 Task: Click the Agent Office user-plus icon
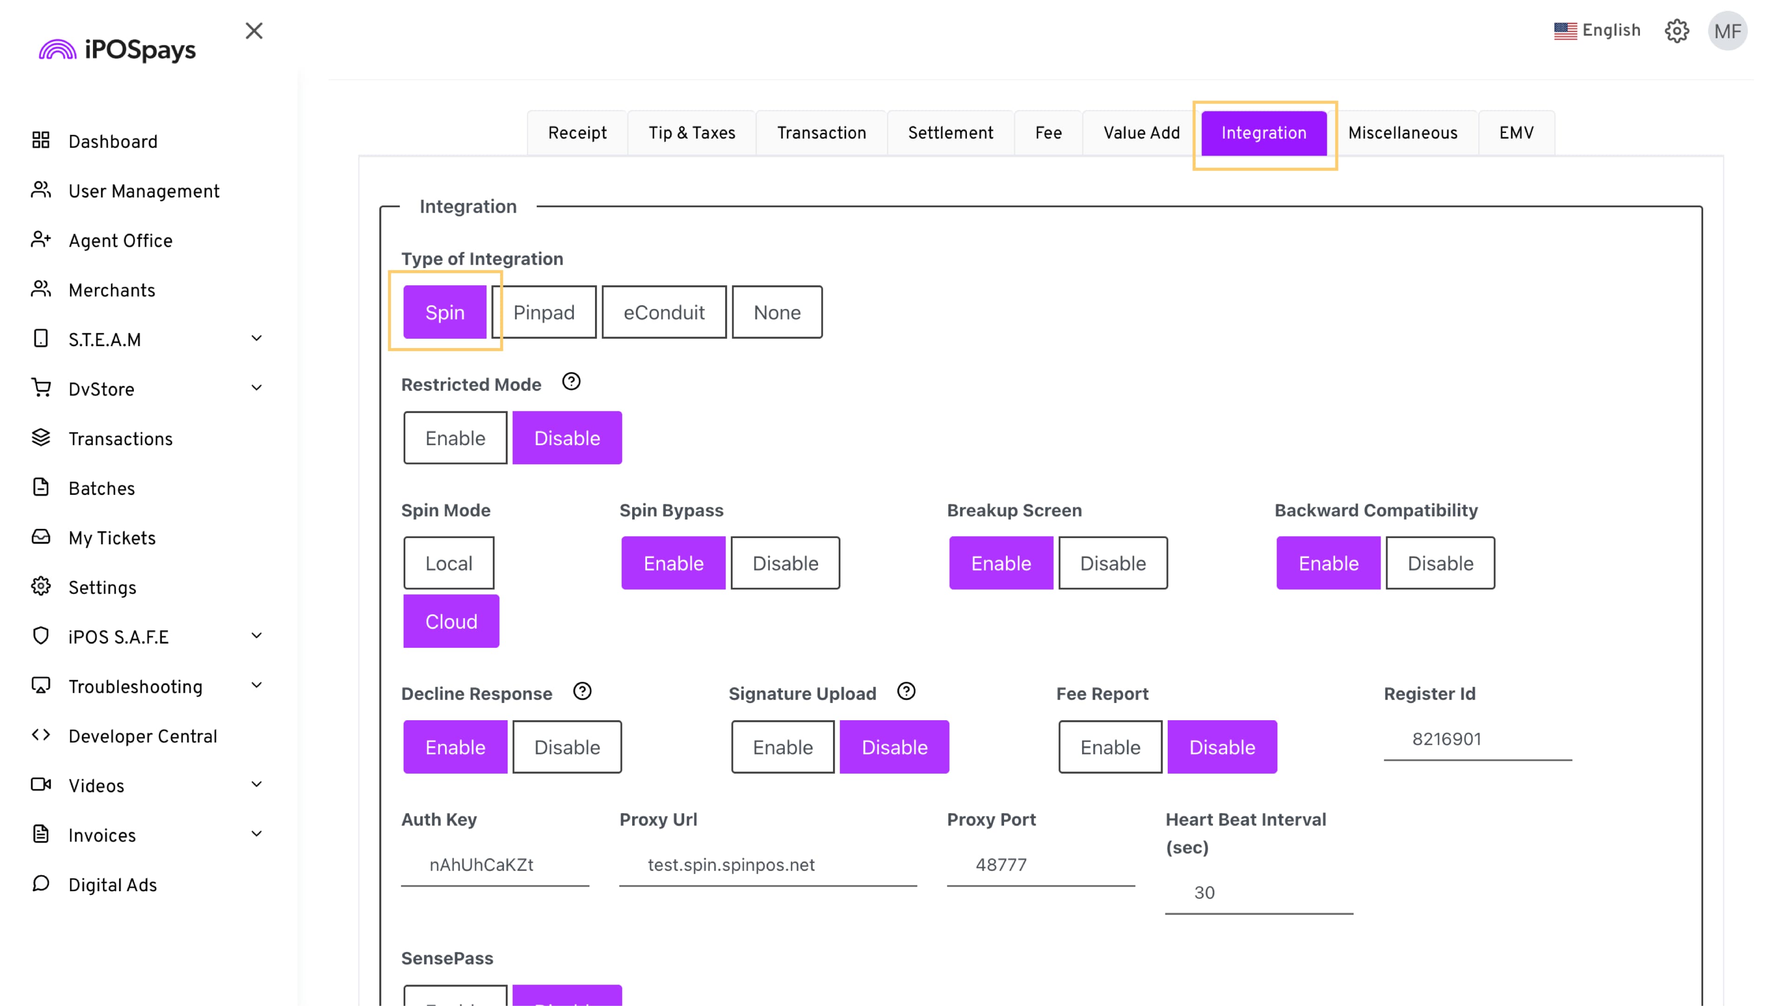tap(41, 240)
